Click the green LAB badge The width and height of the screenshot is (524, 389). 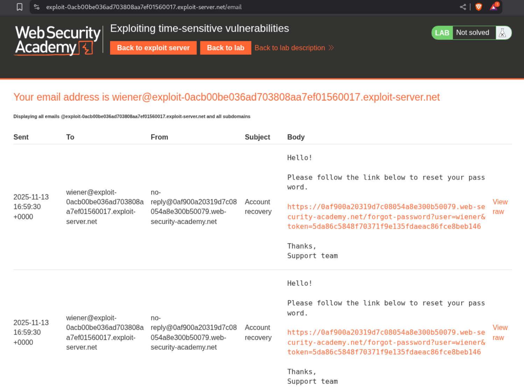click(442, 33)
